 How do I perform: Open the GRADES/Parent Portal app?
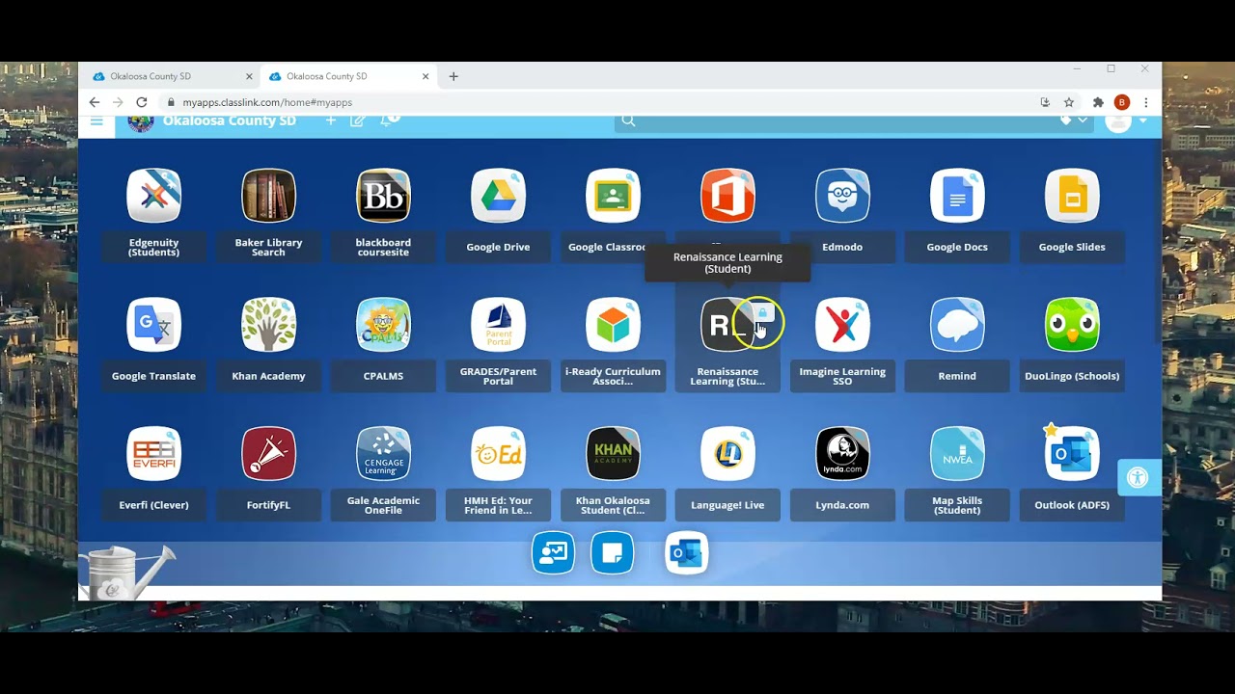(498, 325)
